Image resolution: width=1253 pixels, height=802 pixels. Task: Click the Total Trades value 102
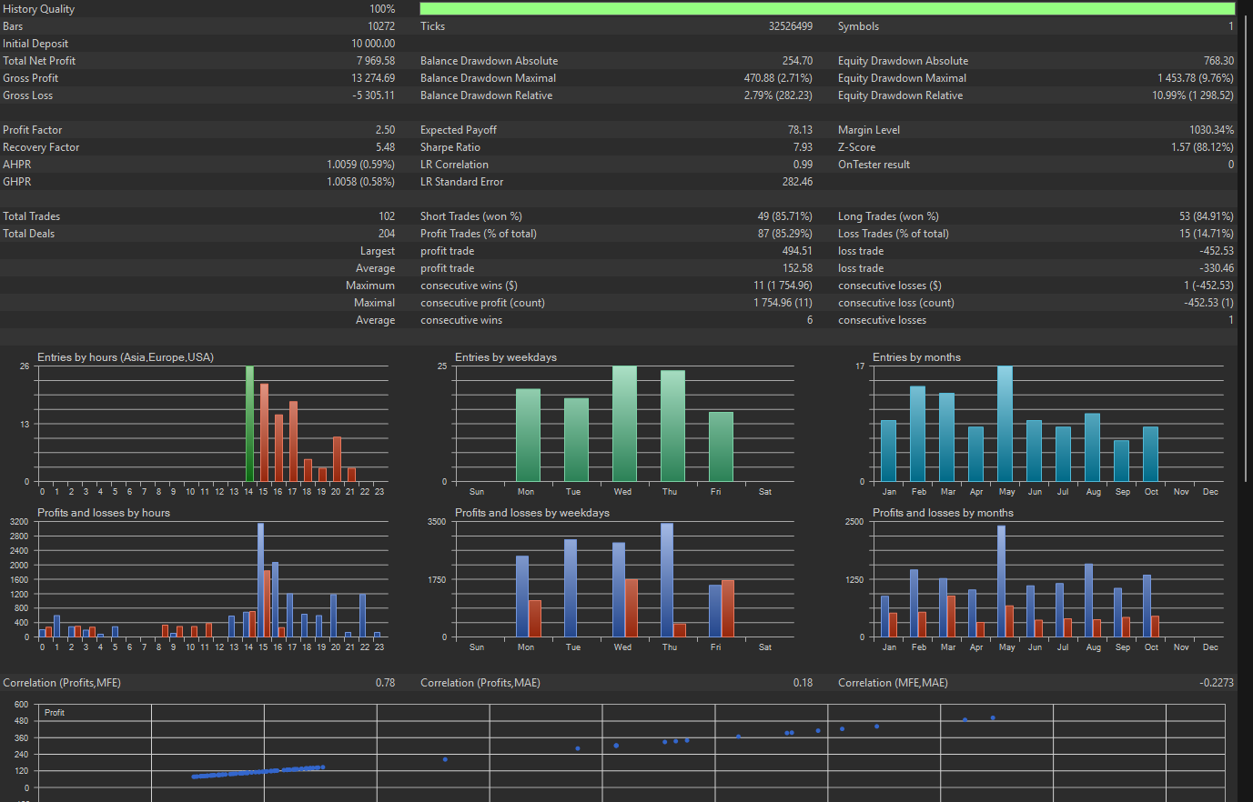[387, 216]
